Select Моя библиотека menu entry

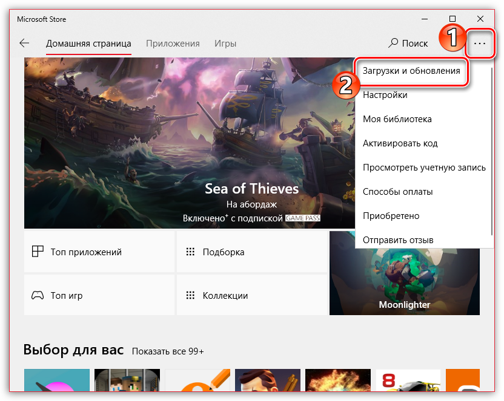[x=397, y=119]
